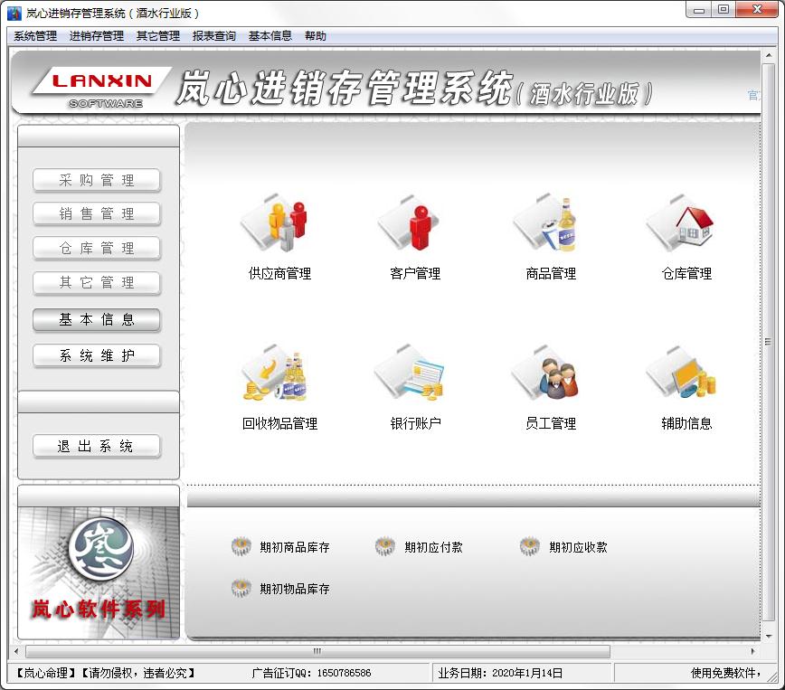The image size is (785, 690).
Task: Click the vertical scrollbar thumb
Action: [x=769, y=342]
